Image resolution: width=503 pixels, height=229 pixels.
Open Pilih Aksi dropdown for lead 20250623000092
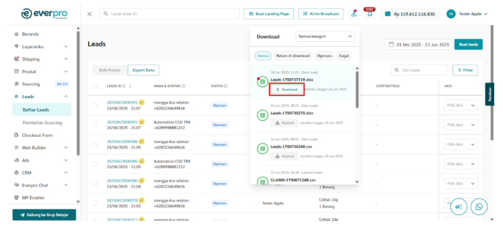pyautogui.click(x=461, y=106)
